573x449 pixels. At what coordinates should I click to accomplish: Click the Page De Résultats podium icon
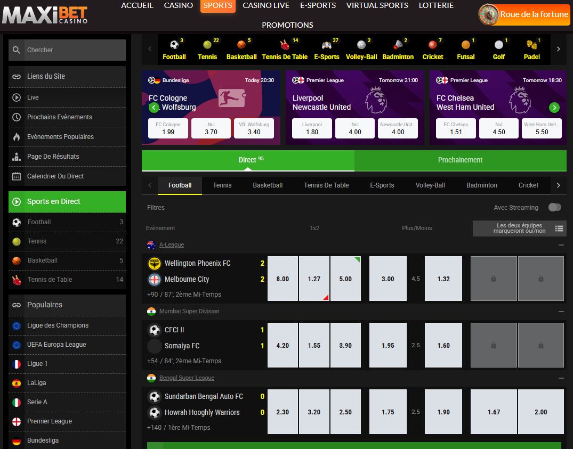(x=17, y=157)
